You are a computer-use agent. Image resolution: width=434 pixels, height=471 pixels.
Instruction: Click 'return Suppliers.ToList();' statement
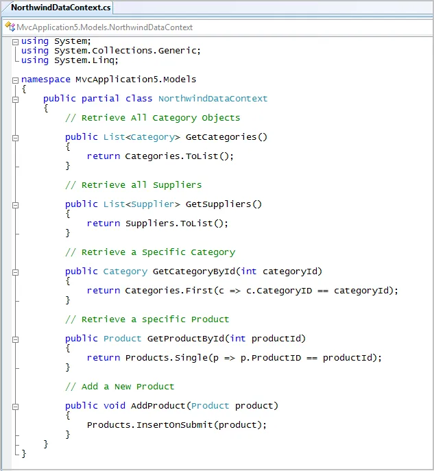[158, 224]
